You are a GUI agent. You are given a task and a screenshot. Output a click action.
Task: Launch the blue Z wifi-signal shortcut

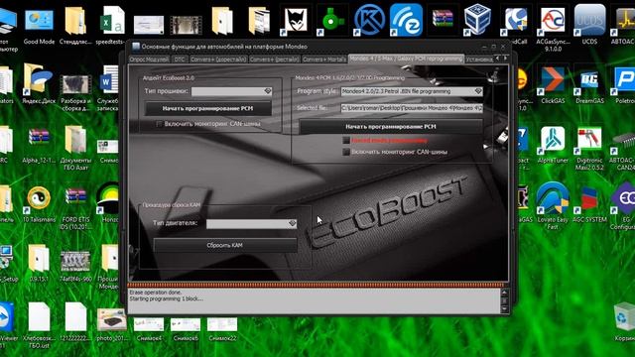(x=406, y=20)
